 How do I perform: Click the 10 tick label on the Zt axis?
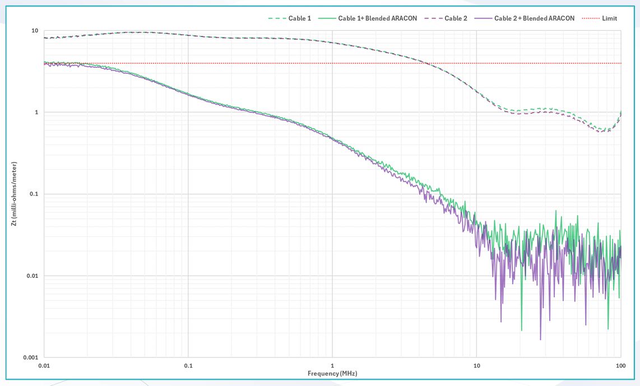35,31
